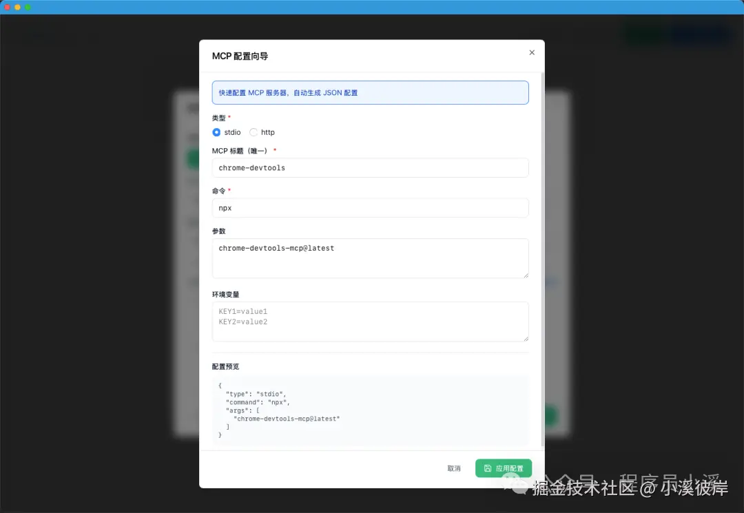Click the 命令 input containing npx
Image resolution: width=744 pixels, height=513 pixels.
[x=371, y=208]
